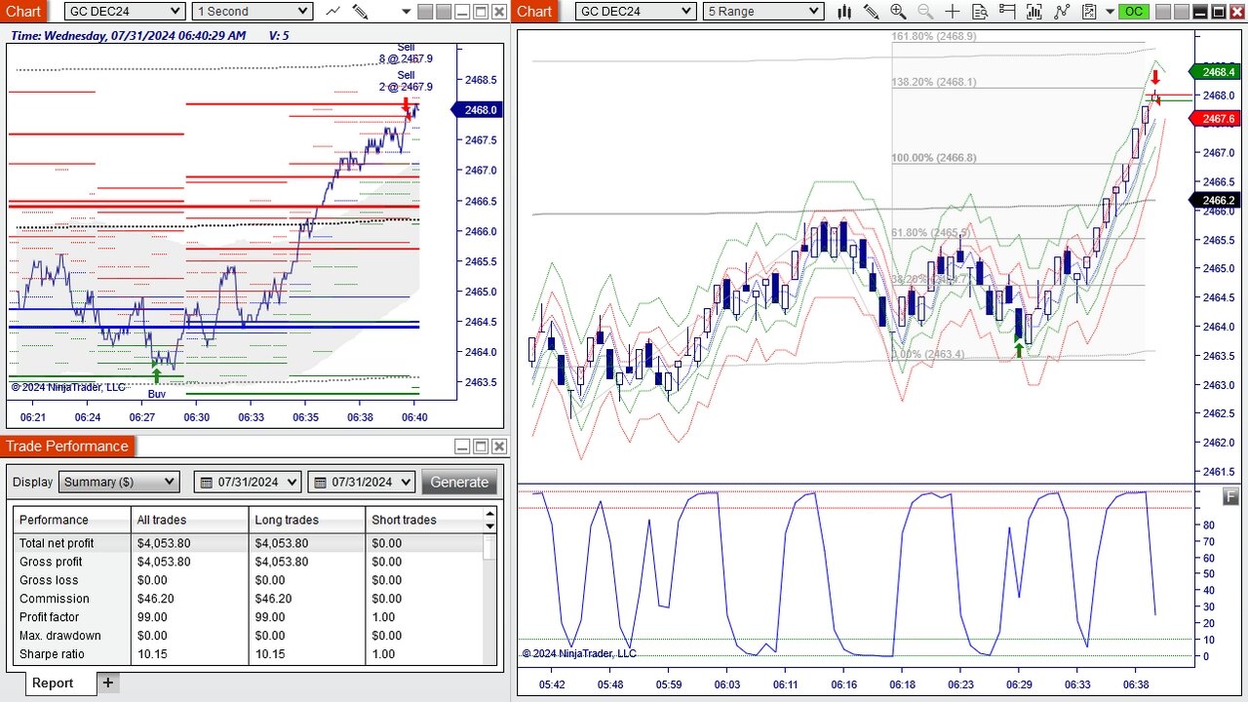Select the left Chart tab
This screenshot has width=1248, height=702.
pyautogui.click(x=23, y=12)
